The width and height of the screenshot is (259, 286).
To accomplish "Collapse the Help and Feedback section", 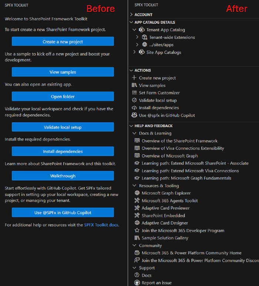I will (x=132, y=126).
